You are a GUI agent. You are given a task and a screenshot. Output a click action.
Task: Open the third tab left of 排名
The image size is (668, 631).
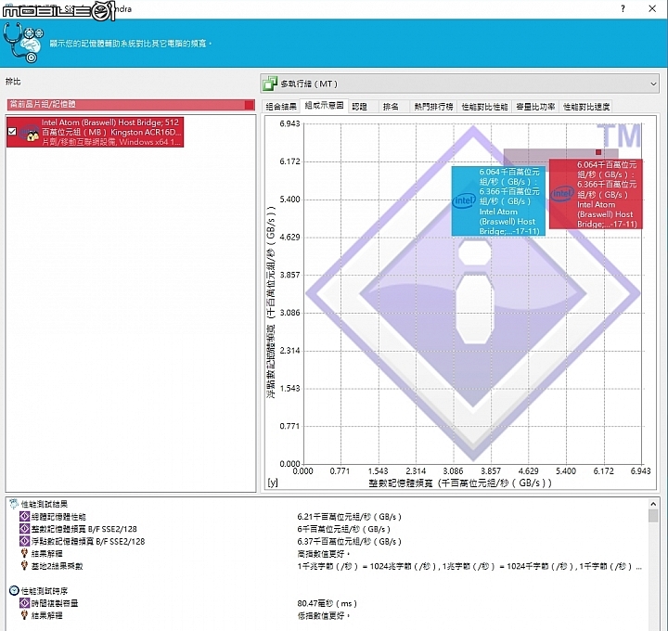[x=360, y=106]
